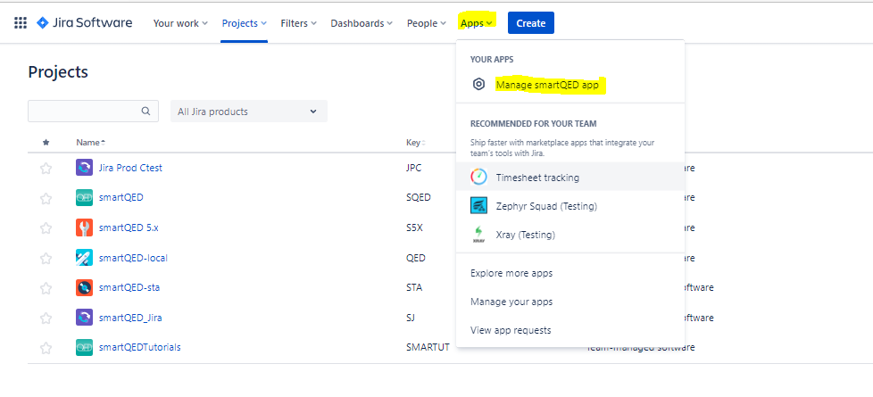The height and width of the screenshot is (397, 873).
Task: Click the Projects page heading
Action: (x=58, y=72)
